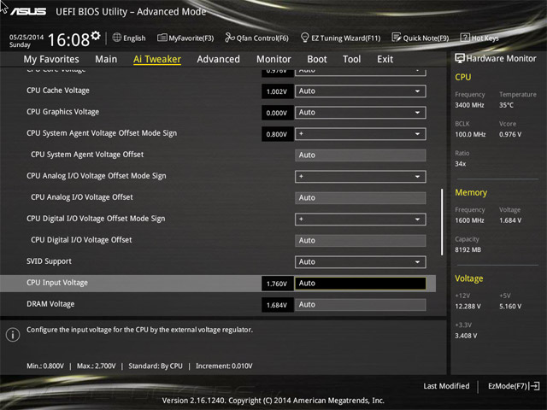Switch to the Boot tab
This screenshot has height=410, width=547.
coord(317,59)
